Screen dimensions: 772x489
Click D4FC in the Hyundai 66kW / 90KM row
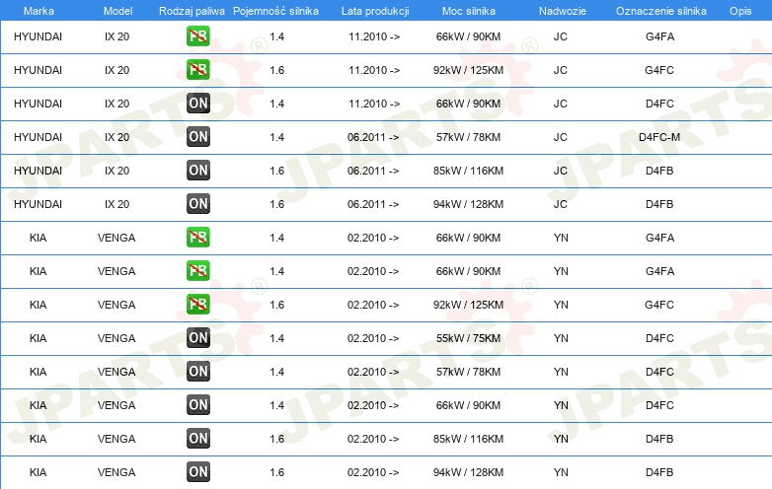point(659,104)
